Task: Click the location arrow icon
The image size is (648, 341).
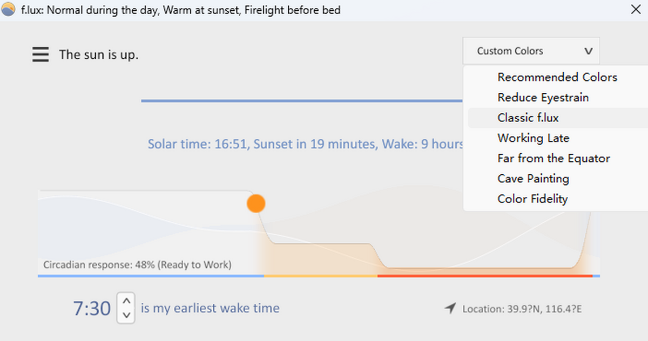Action: (450, 309)
